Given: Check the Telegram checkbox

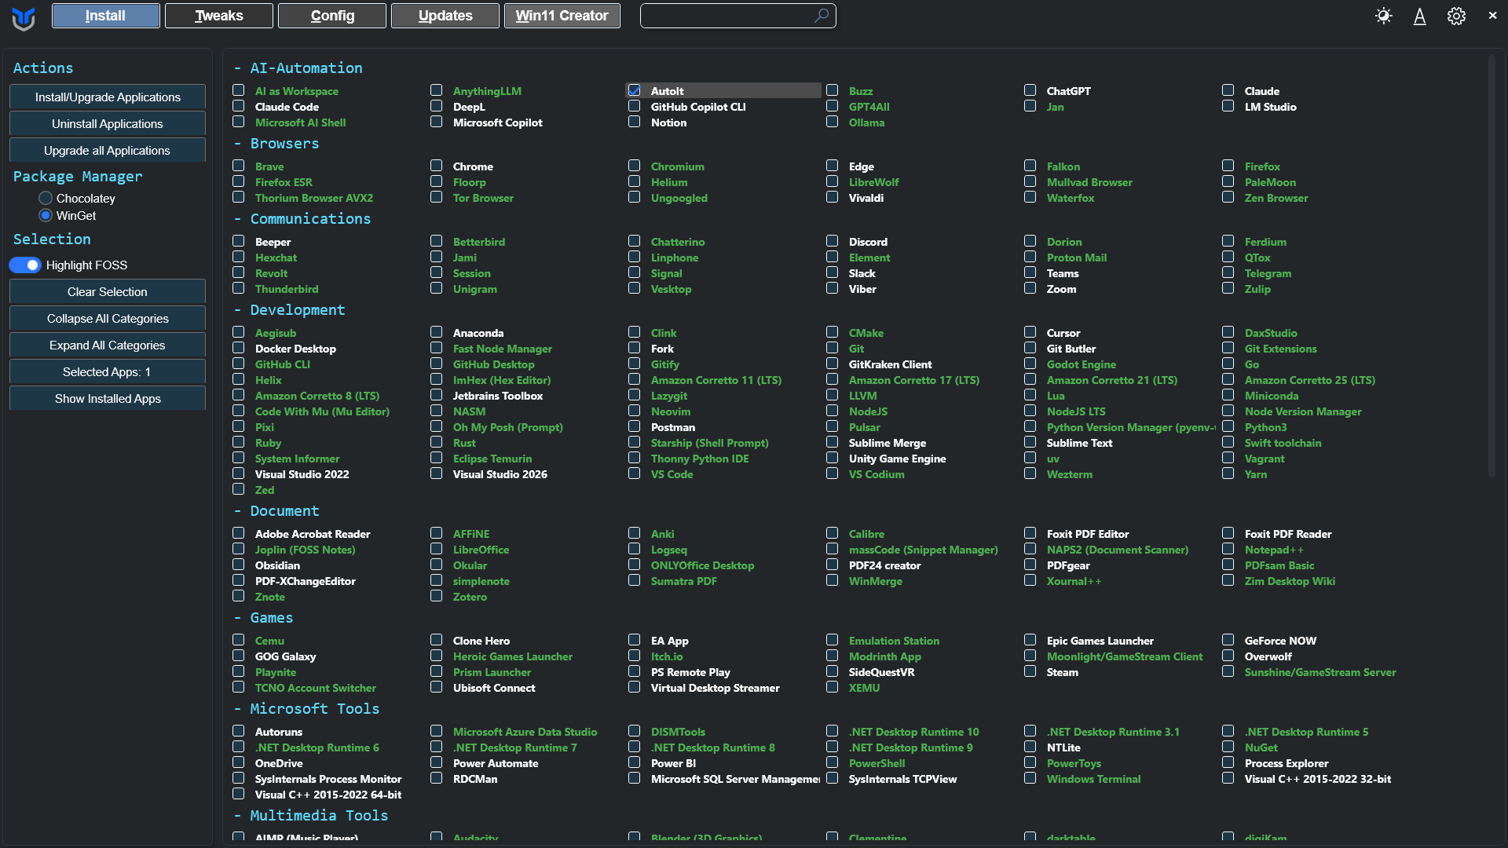Looking at the screenshot, I should click(1228, 272).
